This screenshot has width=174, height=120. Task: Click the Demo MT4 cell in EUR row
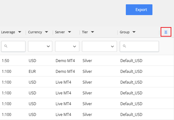[x=65, y=72]
